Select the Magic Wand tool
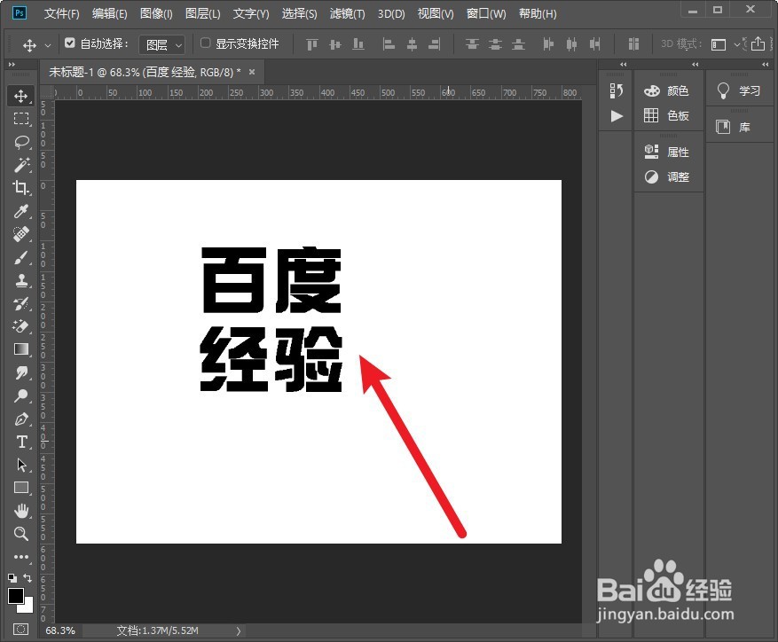Viewport: 778px width, 642px height. pos(20,165)
